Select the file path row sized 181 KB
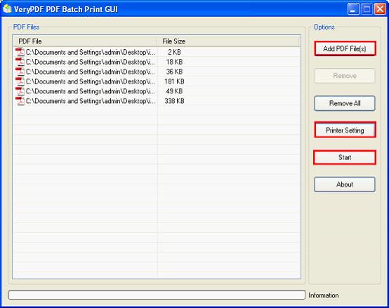 91,81
